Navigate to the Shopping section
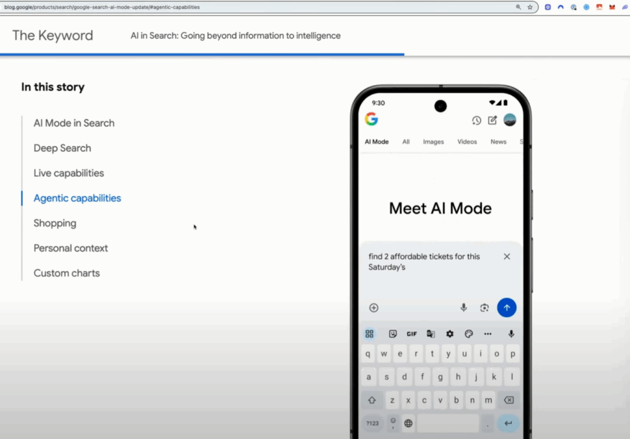The image size is (630, 439). [x=55, y=223]
